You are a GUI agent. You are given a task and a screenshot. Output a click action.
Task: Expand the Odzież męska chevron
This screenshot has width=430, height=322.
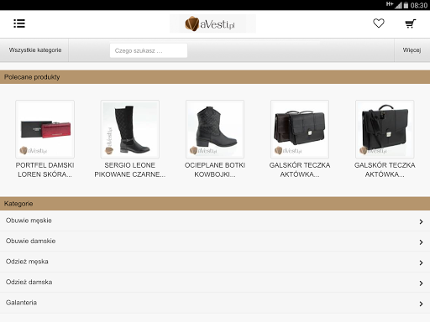[421, 262]
